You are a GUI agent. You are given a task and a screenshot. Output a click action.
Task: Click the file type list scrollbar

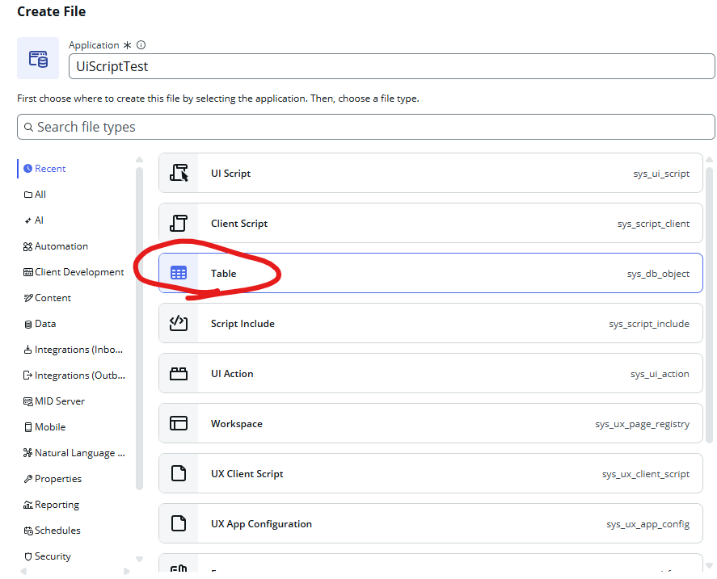709,305
